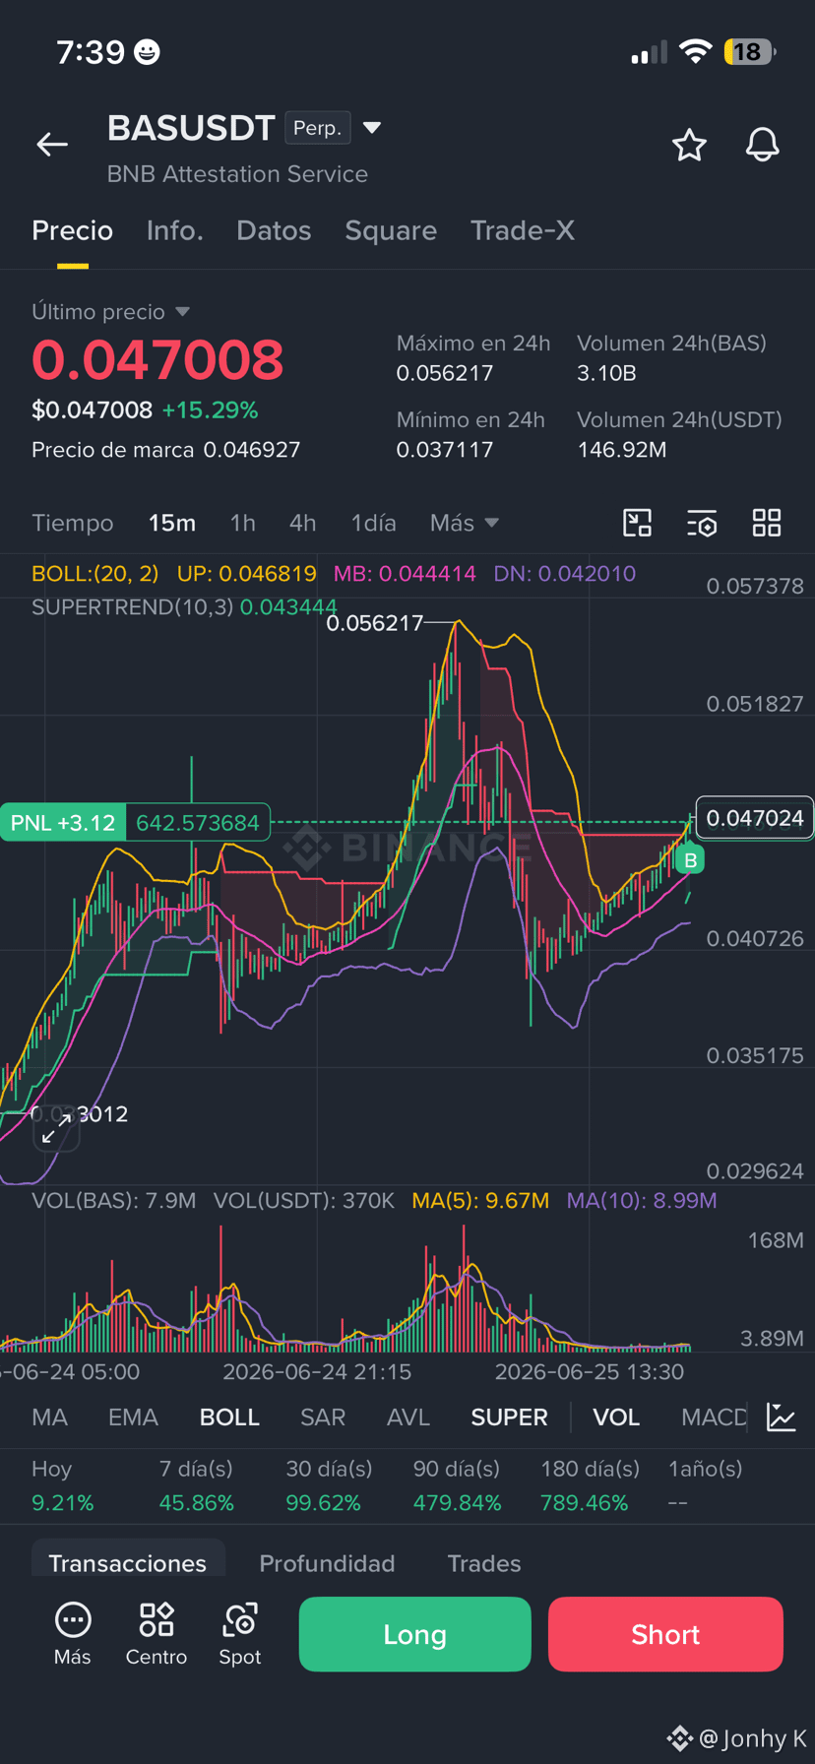Tap the 7 día(s) 45.86% performance

click(197, 1486)
